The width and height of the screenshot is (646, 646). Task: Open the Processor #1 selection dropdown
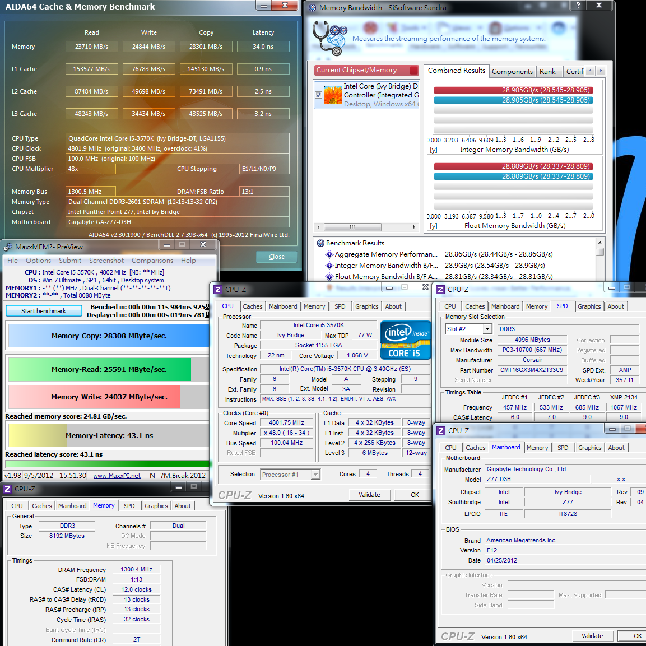pyautogui.click(x=315, y=475)
